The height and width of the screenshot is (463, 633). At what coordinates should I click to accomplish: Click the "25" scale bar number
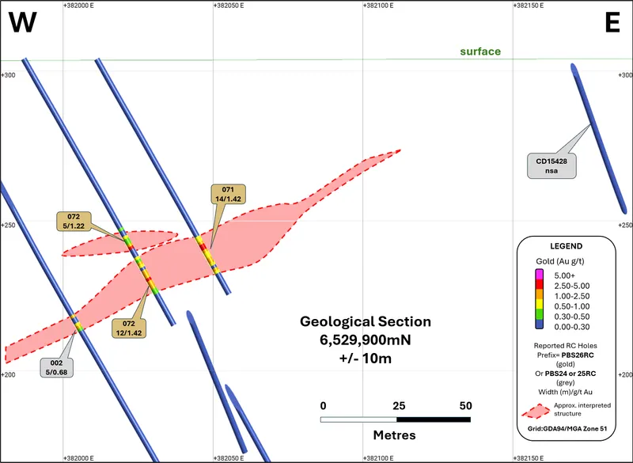tap(399, 406)
